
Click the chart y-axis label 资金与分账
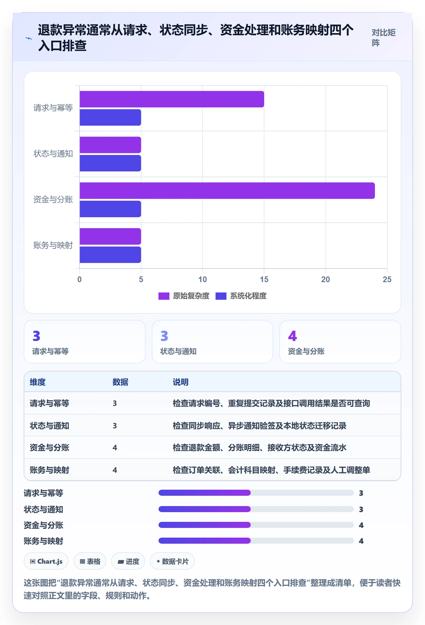[x=53, y=199]
